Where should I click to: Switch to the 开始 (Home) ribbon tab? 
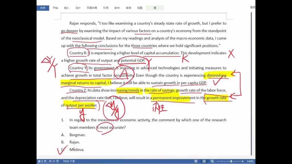coord(55,8)
